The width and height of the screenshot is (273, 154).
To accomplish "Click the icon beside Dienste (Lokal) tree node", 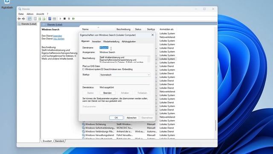I will click(x=19, y=24).
